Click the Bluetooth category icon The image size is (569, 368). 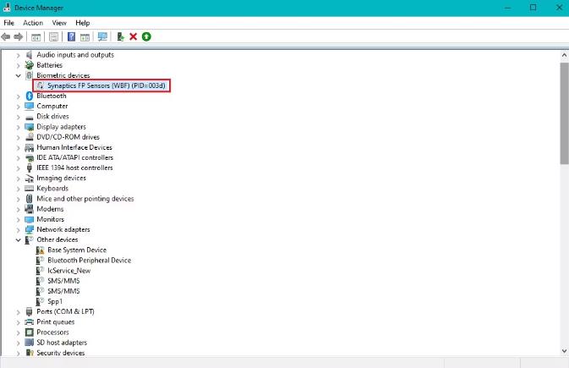[x=30, y=96]
